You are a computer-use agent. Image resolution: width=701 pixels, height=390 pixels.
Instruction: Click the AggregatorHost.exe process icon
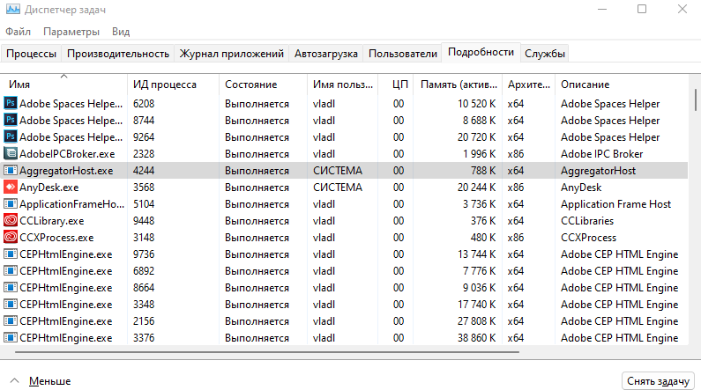pyautogui.click(x=11, y=171)
